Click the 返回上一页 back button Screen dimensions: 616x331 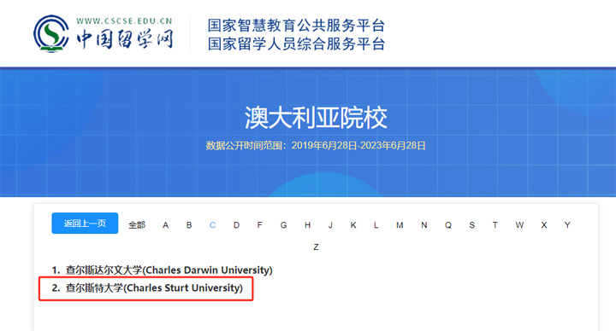(x=85, y=224)
